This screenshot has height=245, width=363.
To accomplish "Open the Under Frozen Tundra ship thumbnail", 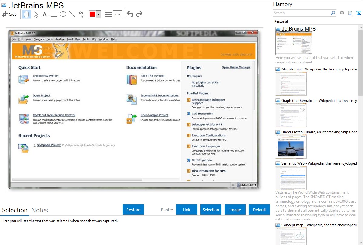I will [291, 147].
